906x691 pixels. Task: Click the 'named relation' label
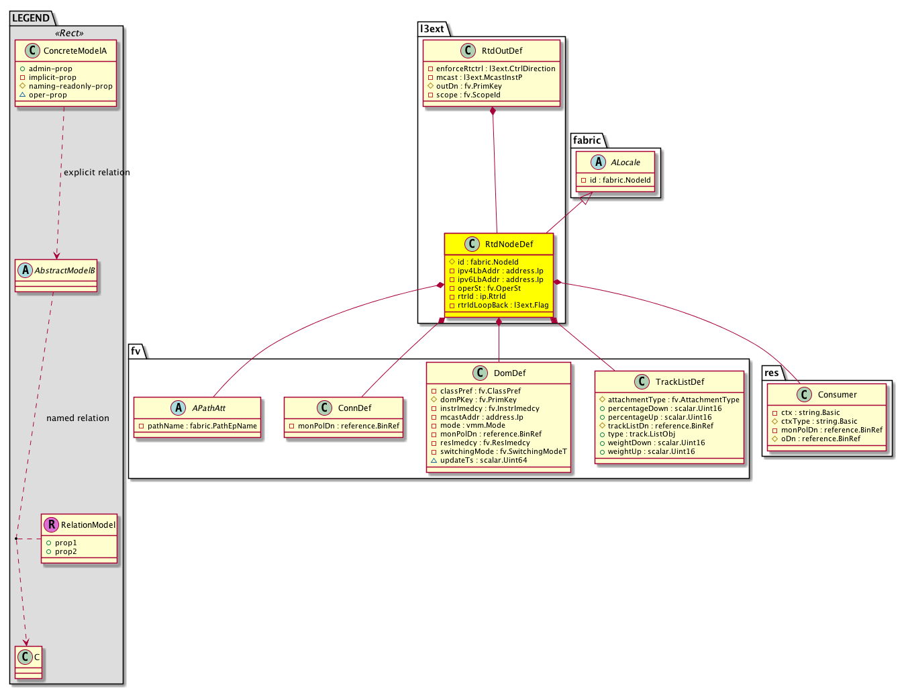(78, 418)
